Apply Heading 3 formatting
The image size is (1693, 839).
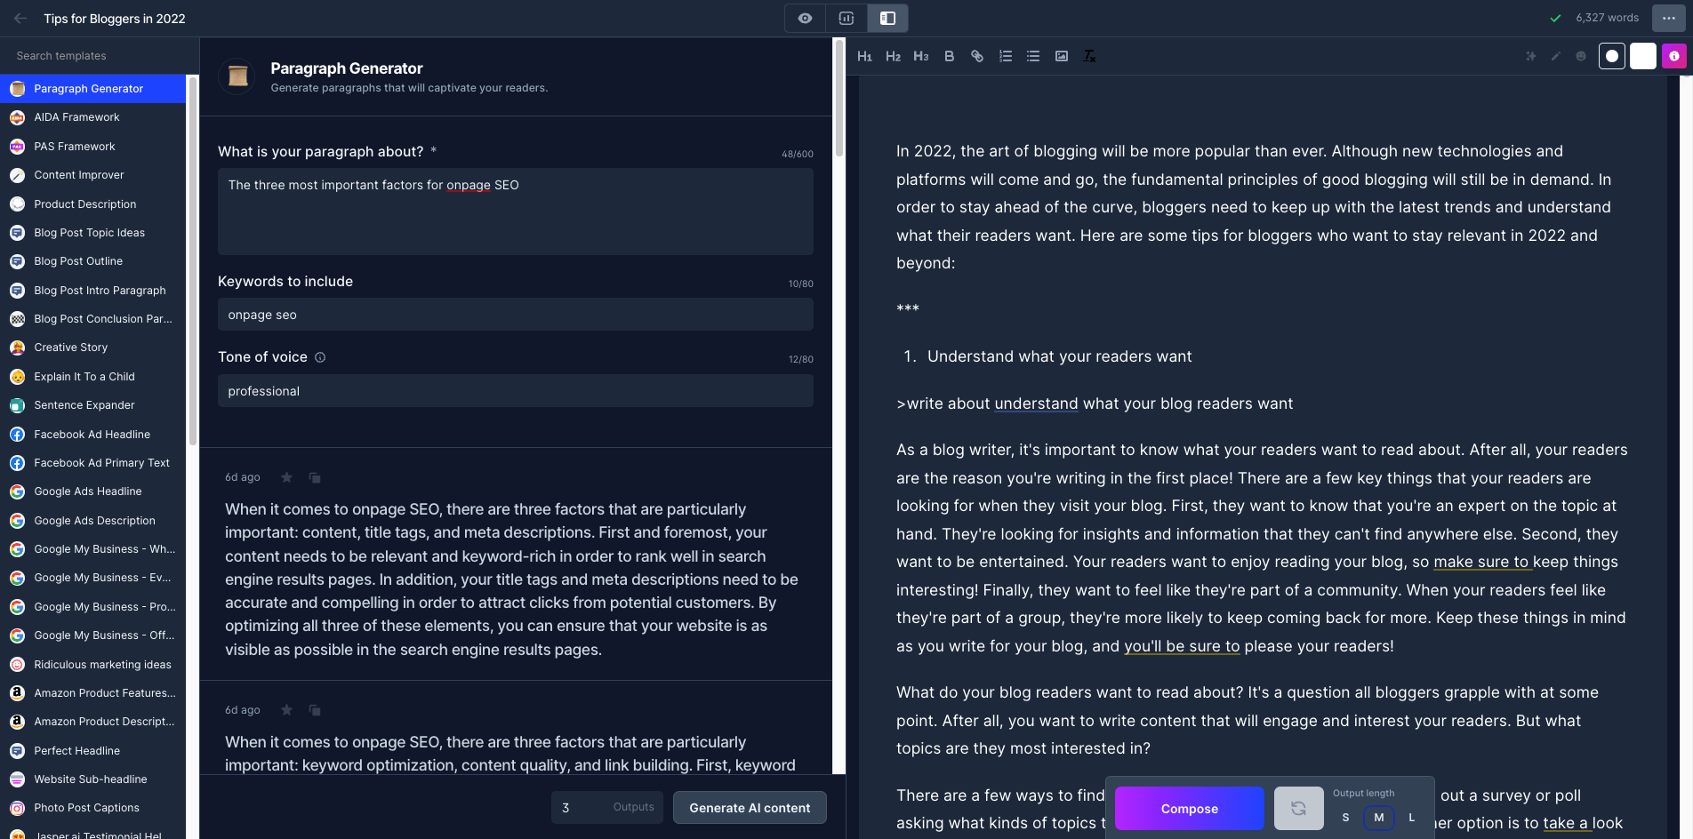921,56
